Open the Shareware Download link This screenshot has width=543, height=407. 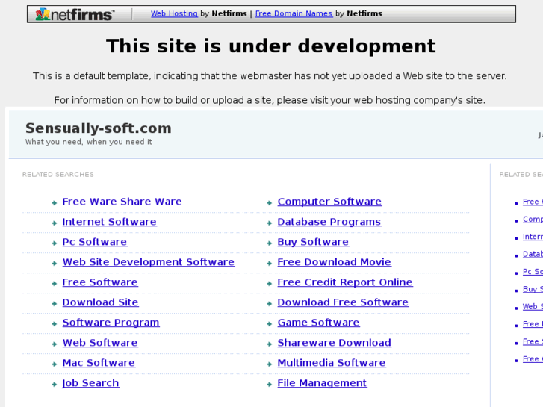(x=334, y=343)
